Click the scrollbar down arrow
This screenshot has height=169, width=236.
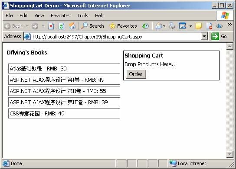(230, 154)
